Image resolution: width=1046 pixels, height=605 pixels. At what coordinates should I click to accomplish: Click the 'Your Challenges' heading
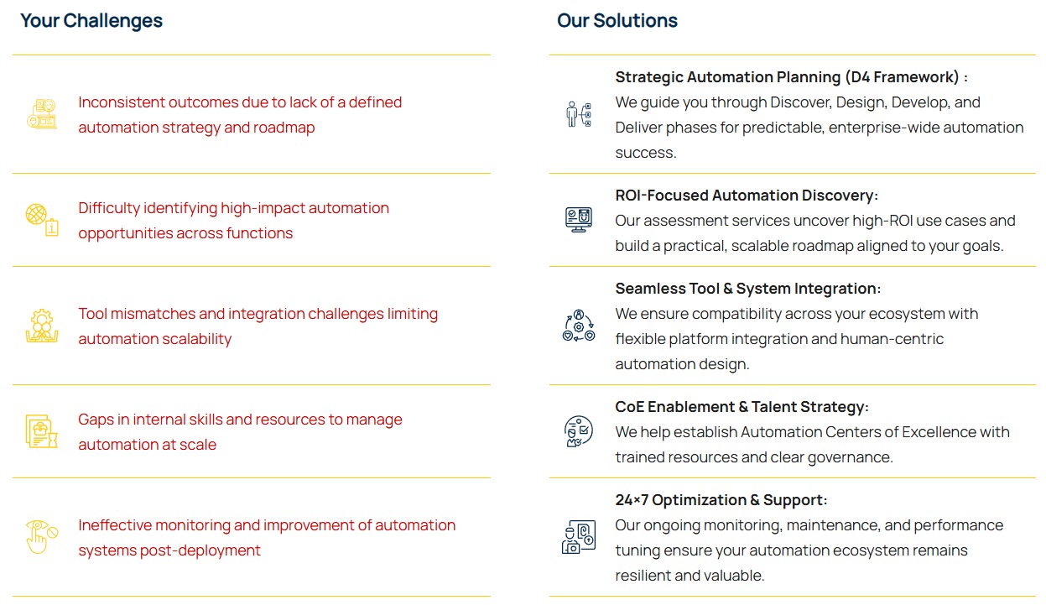point(91,21)
